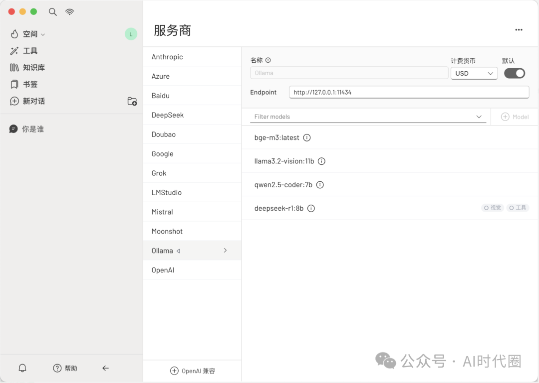
Task: Click the chevron arrow on Ollama row
Action: [225, 251]
